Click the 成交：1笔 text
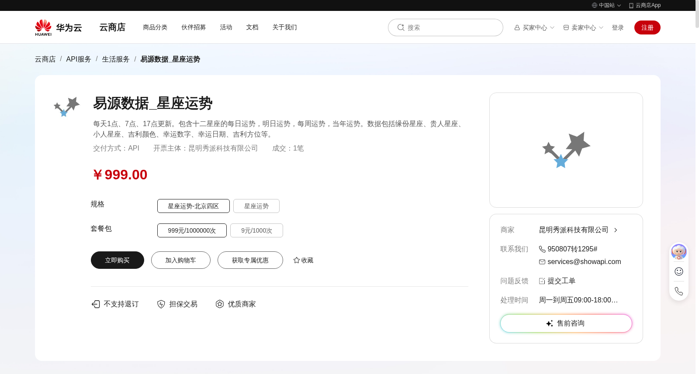Screen dimensions: 699x374 [x=288, y=148]
